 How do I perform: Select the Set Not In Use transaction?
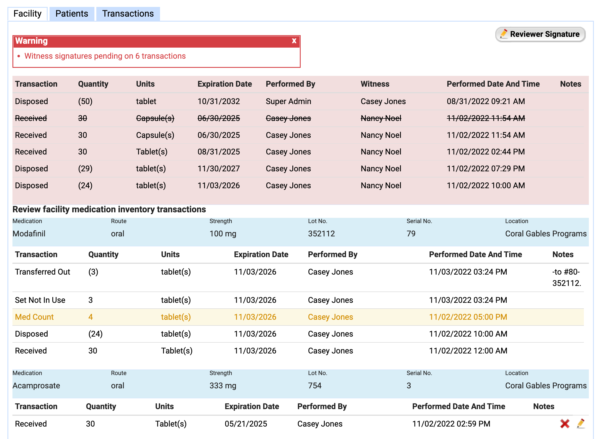[40, 300]
